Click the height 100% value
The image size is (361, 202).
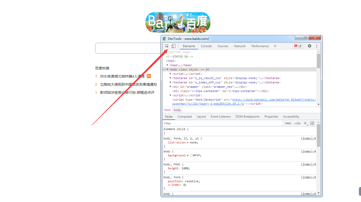[186, 168]
